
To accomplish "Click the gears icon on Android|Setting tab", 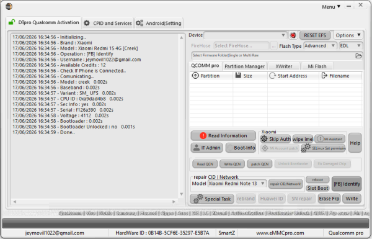I will point(139,23).
